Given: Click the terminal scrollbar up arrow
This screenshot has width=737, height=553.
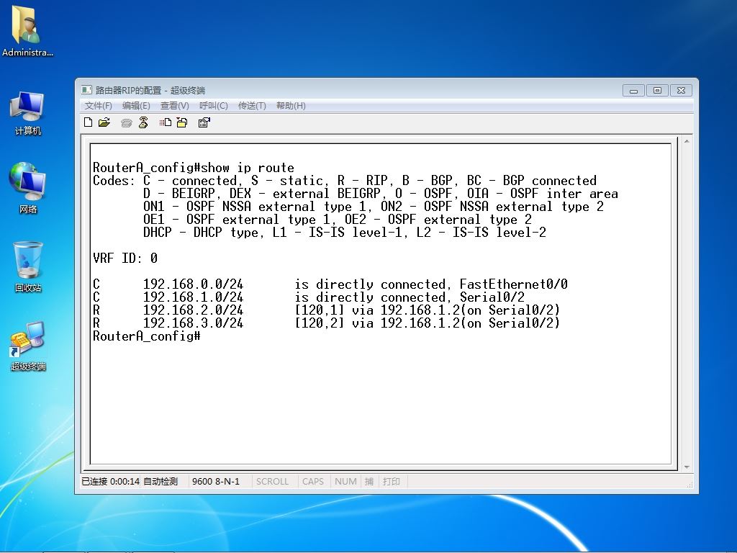Looking at the screenshot, I should coord(687,141).
